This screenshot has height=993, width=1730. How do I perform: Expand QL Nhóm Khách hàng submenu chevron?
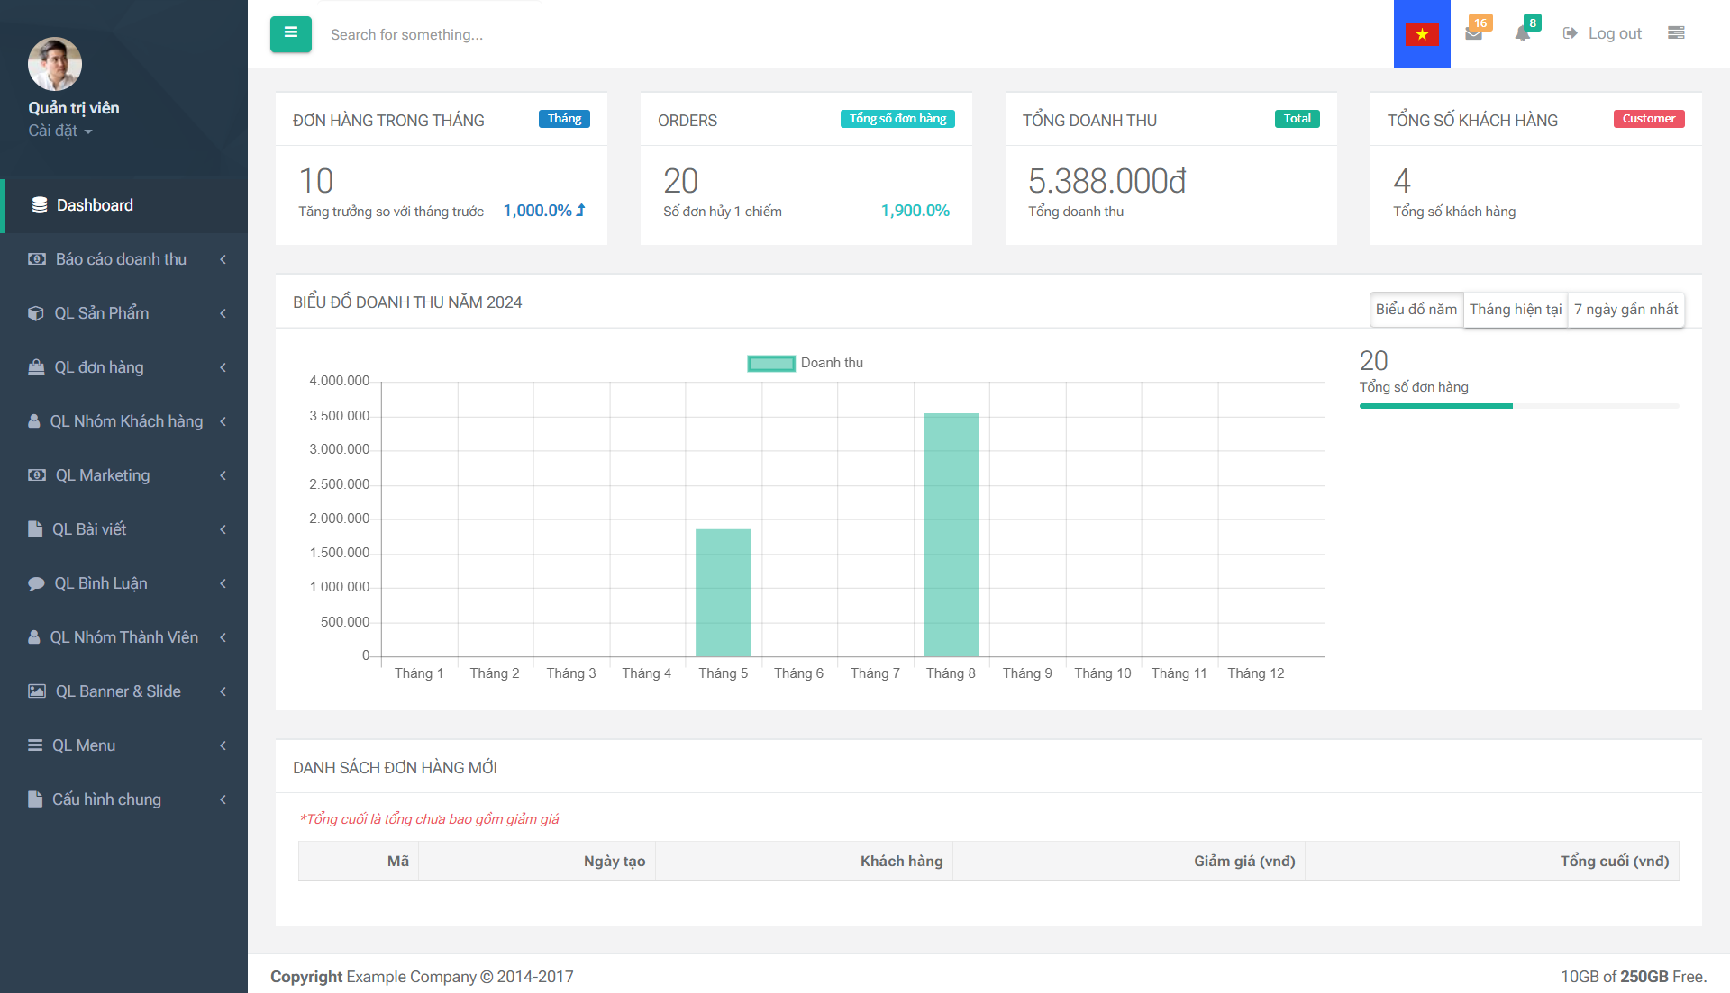coord(223,421)
